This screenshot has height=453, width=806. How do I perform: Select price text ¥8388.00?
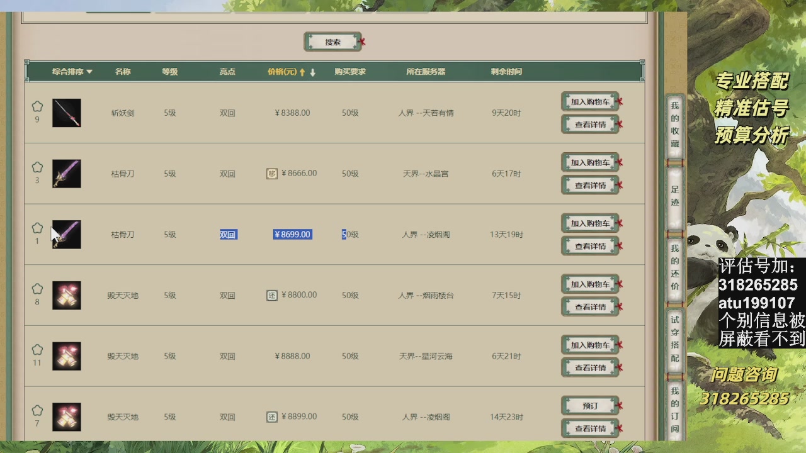[x=293, y=113]
